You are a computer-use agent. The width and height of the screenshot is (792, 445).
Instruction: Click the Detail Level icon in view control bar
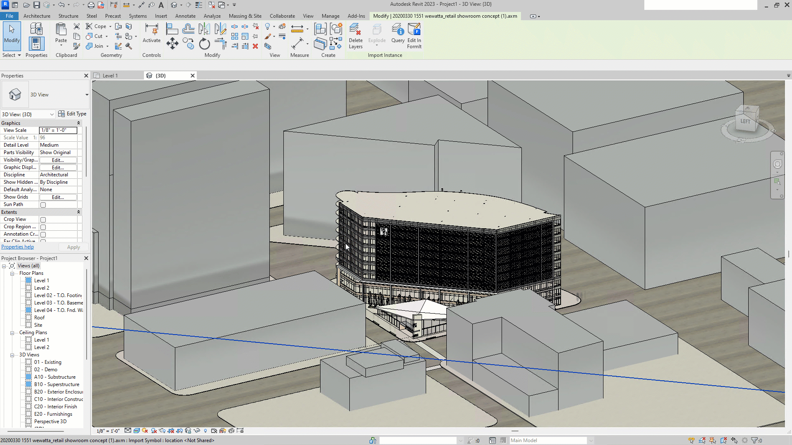tap(128, 431)
